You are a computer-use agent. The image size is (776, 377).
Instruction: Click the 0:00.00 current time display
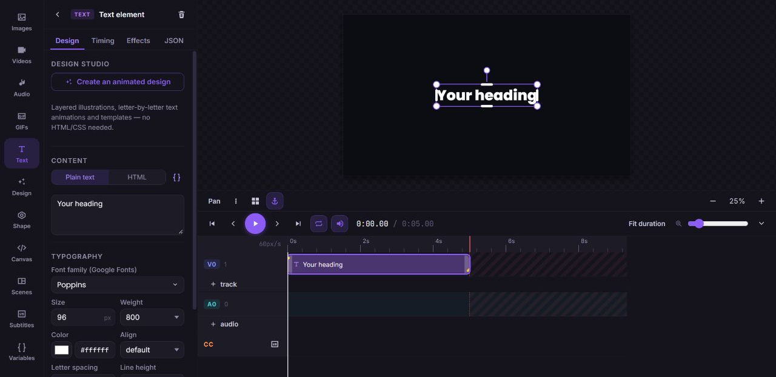point(372,224)
